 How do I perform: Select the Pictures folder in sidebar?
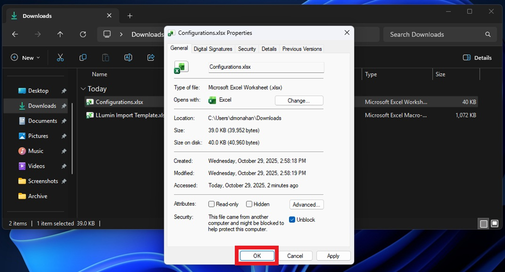pos(38,136)
